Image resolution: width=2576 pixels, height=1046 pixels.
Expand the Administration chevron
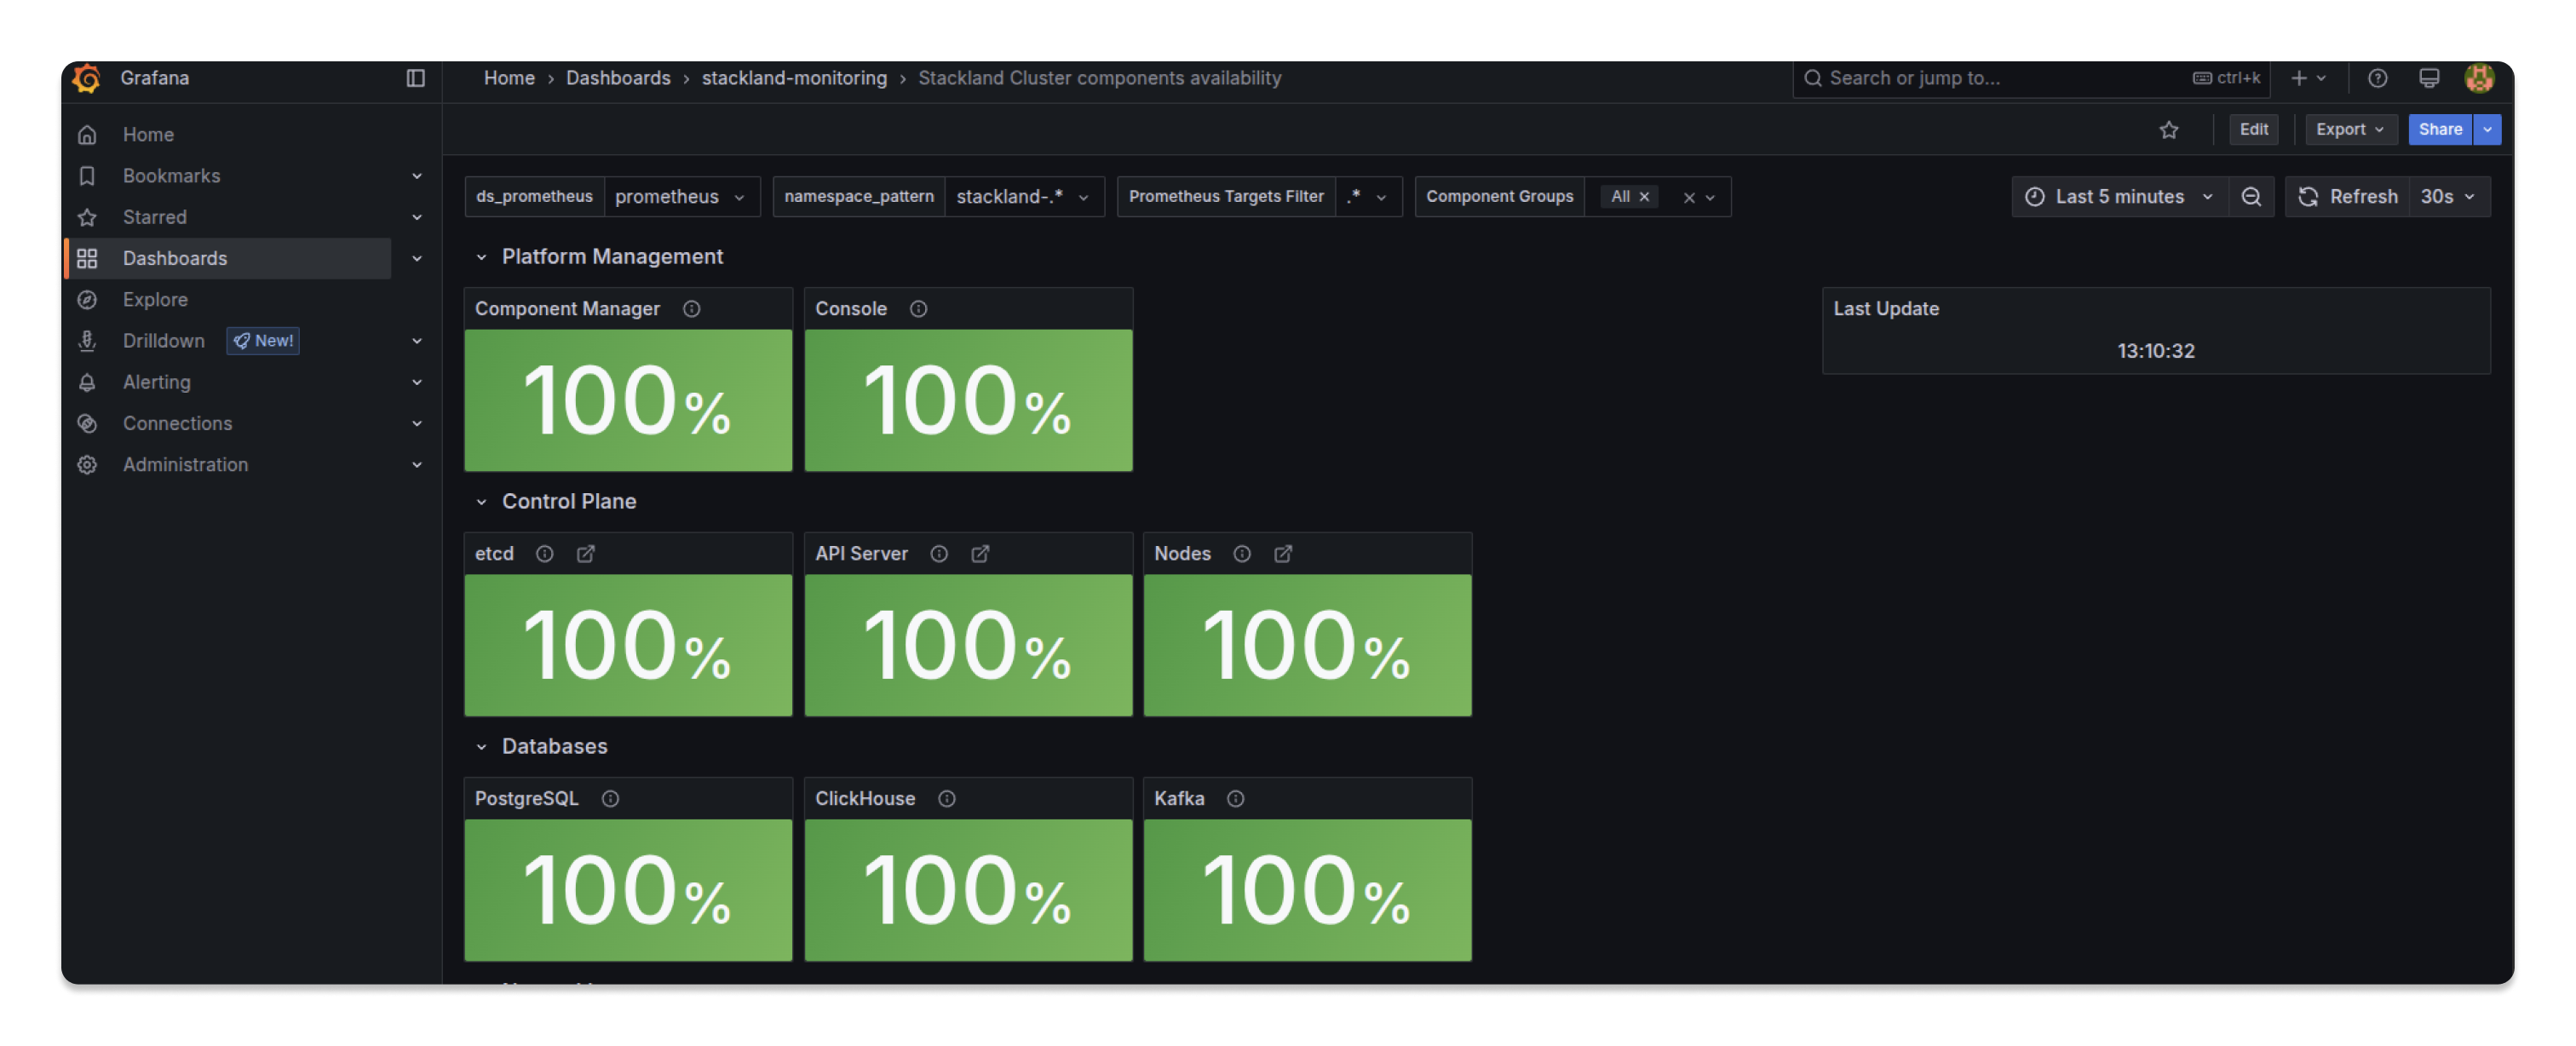(x=417, y=464)
